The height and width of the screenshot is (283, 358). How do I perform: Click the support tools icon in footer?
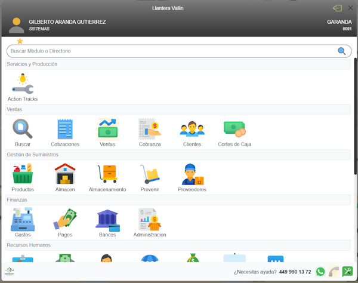click(x=347, y=272)
